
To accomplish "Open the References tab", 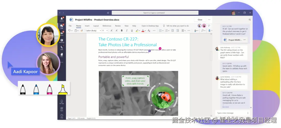I will 107,26.
